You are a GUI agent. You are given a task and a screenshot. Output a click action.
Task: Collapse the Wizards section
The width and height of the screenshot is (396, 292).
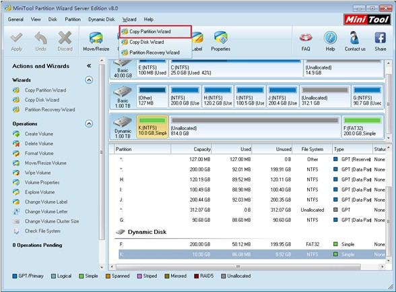coord(89,80)
